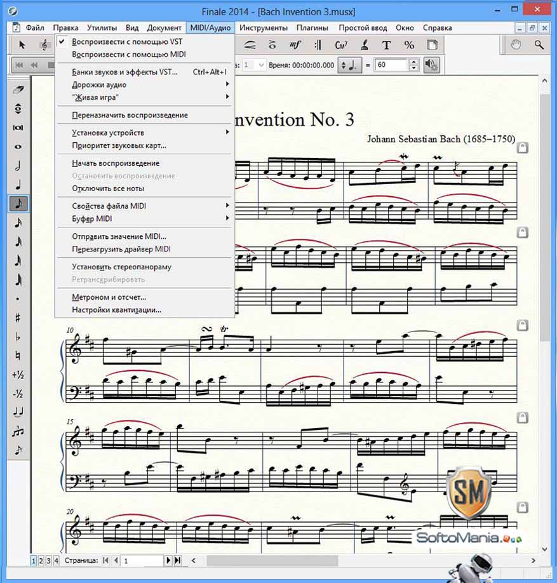
Task: Expand the 'Дорожки аудио' submenu
Action: point(144,84)
